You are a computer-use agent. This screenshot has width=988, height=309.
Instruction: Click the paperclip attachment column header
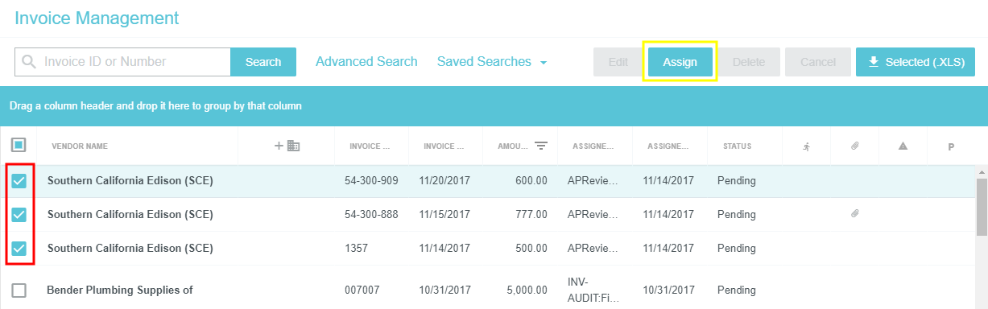(x=855, y=146)
